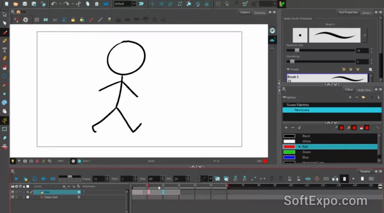Select the Pencil tool in left toolbar
The height and width of the screenshot is (213, 384).
tap(4, 41)
